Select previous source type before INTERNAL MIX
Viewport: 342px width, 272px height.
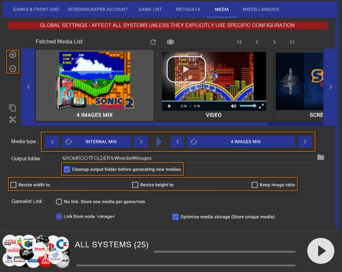coord(52,142)
